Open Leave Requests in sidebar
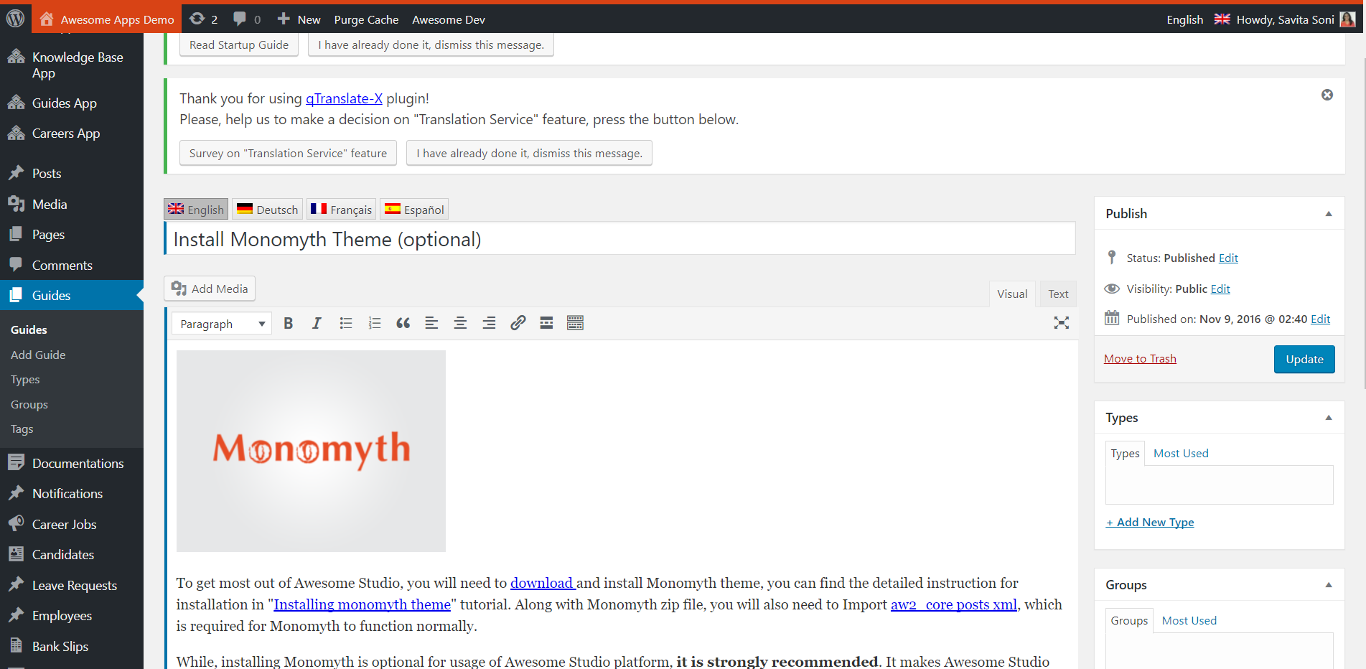 (x=72, y=585)
